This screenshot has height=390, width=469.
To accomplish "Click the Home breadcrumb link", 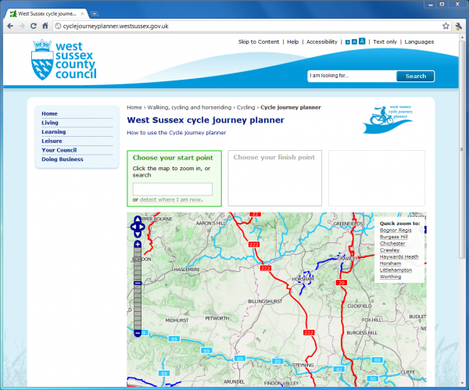I will coord(134,107).
